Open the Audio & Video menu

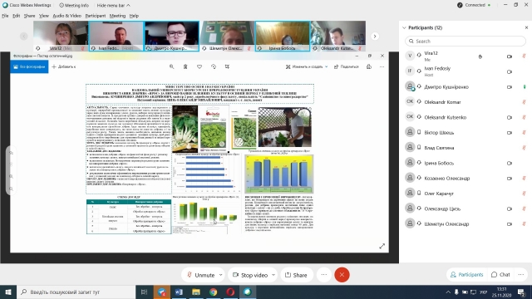[x=66, y=16]
